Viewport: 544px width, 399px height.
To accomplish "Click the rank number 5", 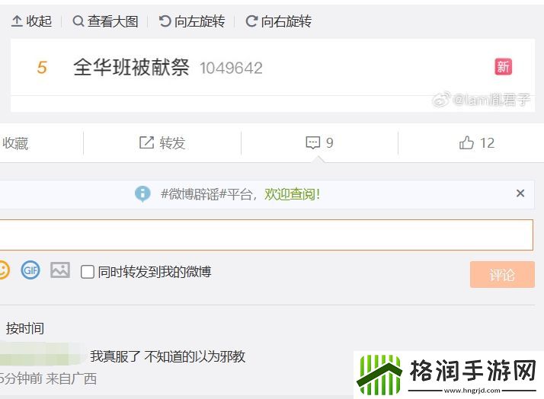I will [42, 67].
